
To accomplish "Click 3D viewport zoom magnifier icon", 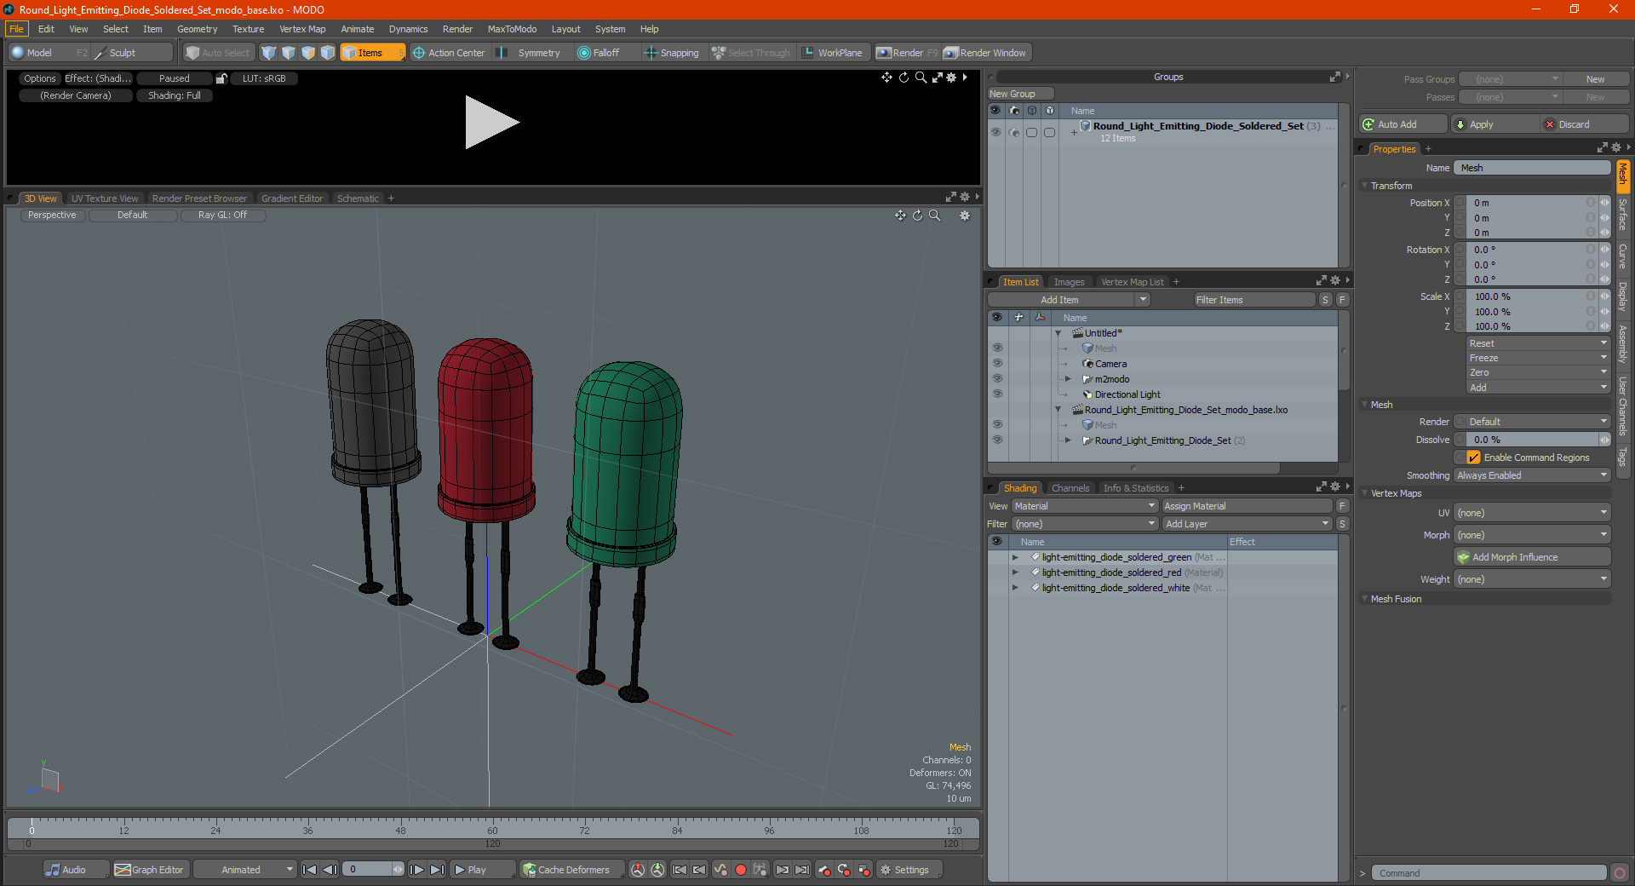I will tap(935, 216).
